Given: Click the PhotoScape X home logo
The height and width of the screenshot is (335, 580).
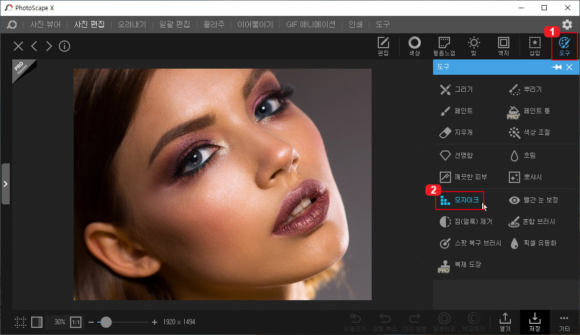Looking at the screenshot, I should pyautogui.click(x=12, y=25).
